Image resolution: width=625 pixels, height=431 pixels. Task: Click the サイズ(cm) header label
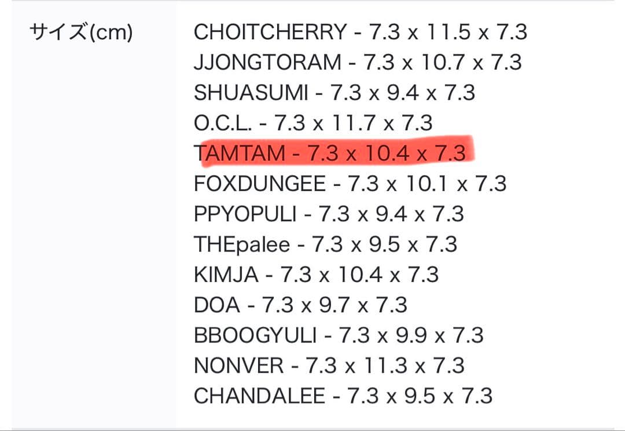pos(80,32)
